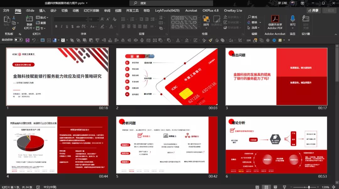Switch to the iSlide tab
The height and width of the screenshot is (189, 339).
coord(30,10)
